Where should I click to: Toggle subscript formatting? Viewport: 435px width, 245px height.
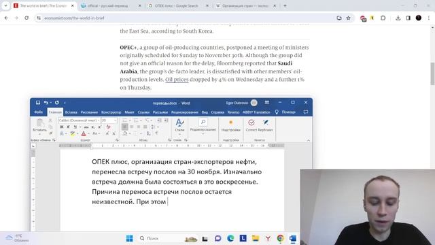click(93, 127)
